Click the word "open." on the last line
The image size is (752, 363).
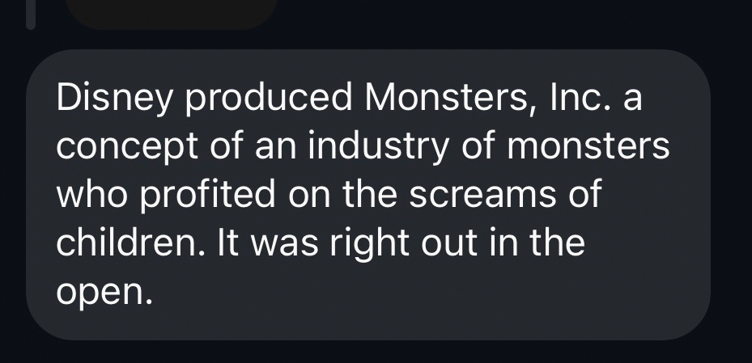click(x=104, y=291)
